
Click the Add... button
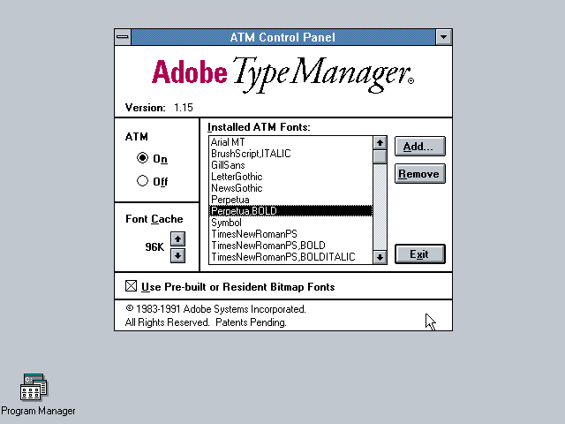[x=419, y=146]
